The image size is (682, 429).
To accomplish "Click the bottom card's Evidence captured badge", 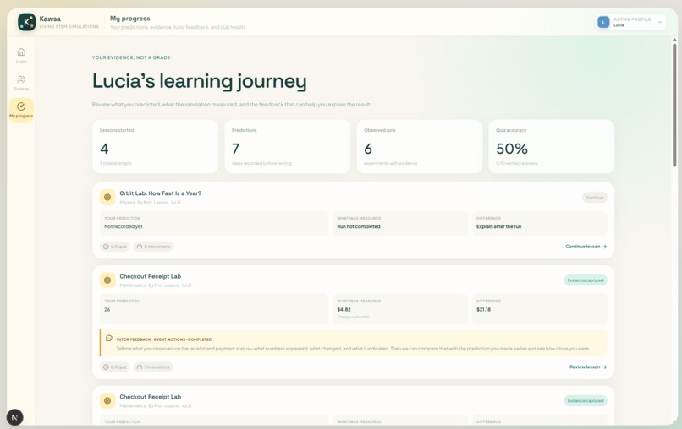I will tap(586, 401).
